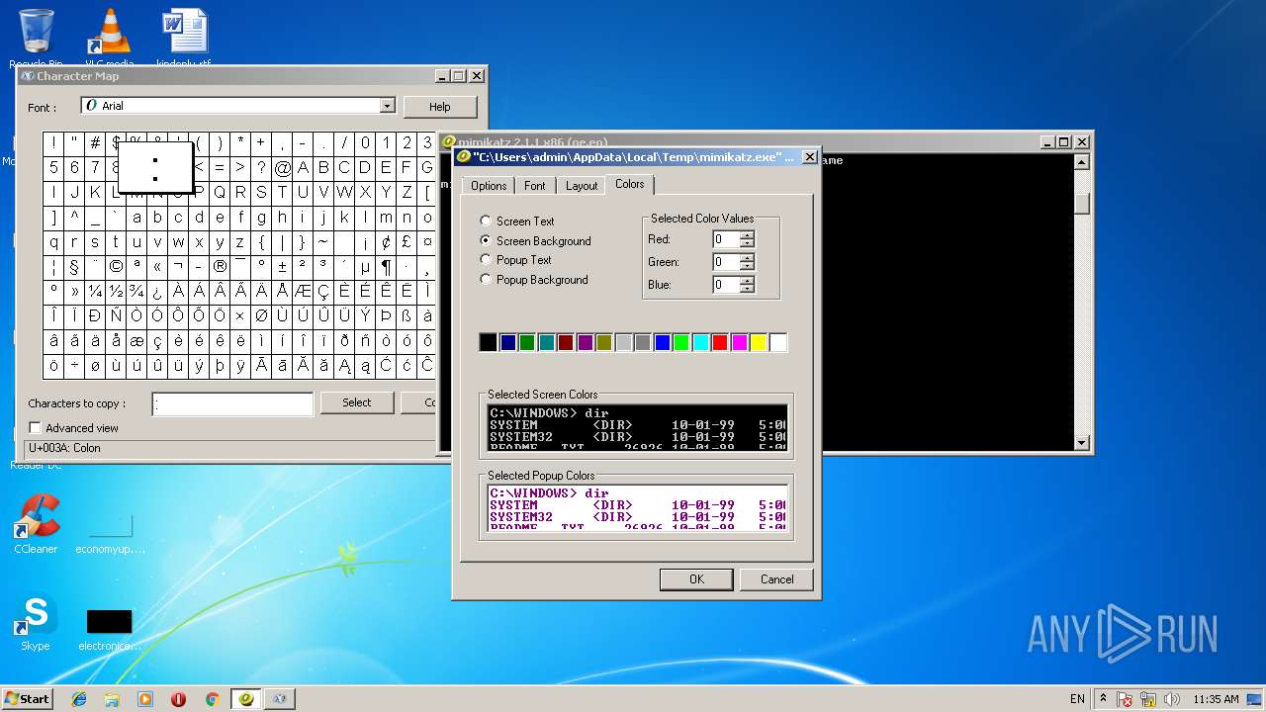Increase the Blue value spinner
This screenshot has width=1266, height=712.
pyautogui.click(x=747, y=281)
